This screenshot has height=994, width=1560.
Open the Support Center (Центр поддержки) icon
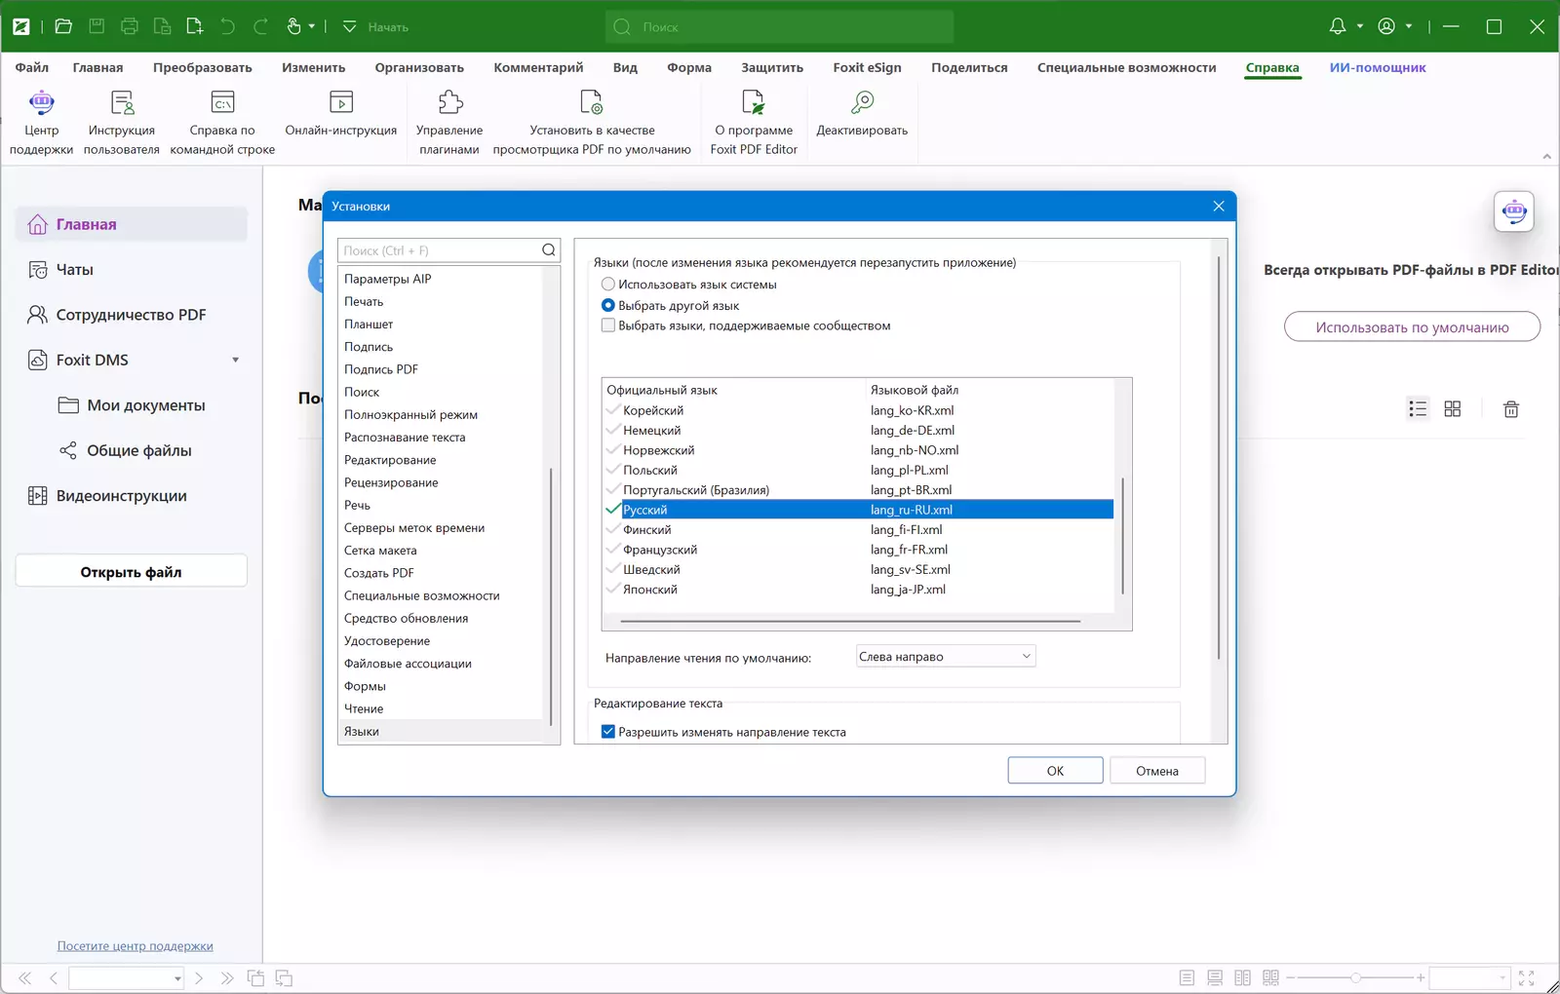(41, 102)
